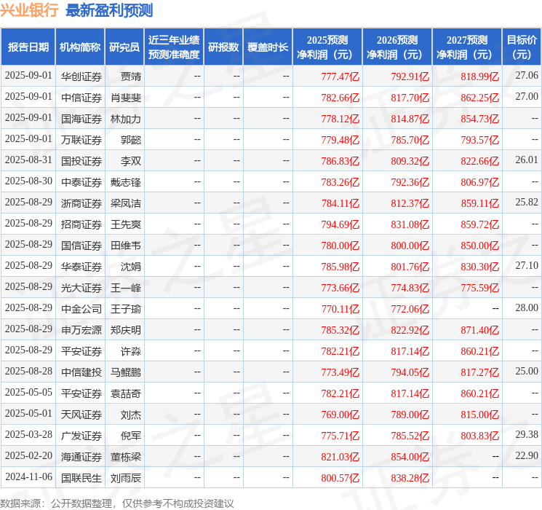
Task: Click the 覆盖时长 column header
Action: click(x=268, y=47)
